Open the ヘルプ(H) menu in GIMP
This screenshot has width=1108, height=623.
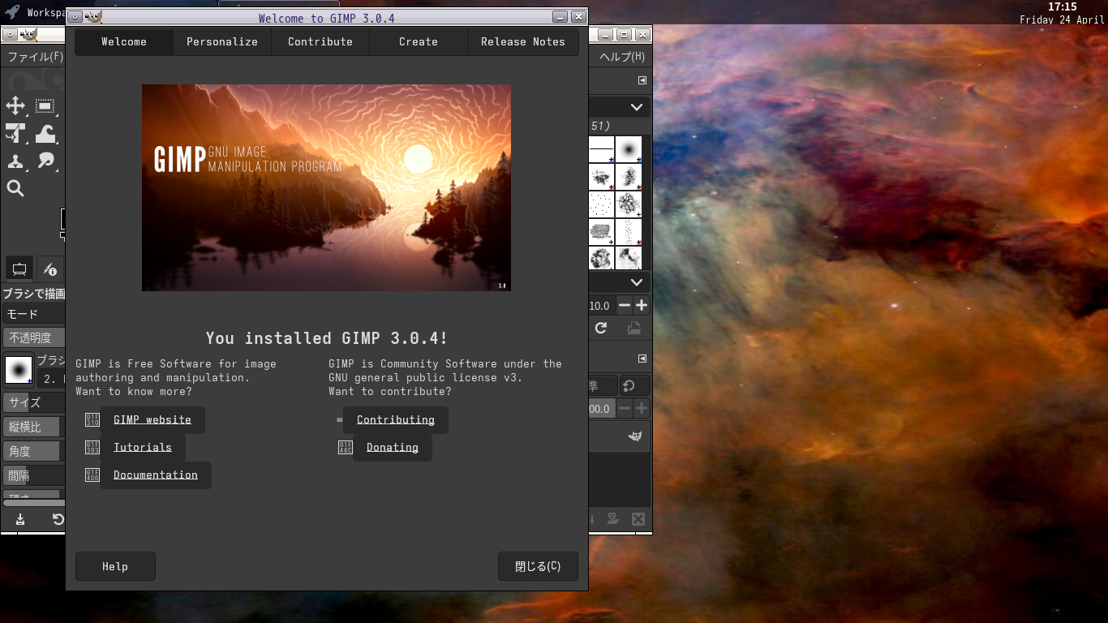click(622, 57)
